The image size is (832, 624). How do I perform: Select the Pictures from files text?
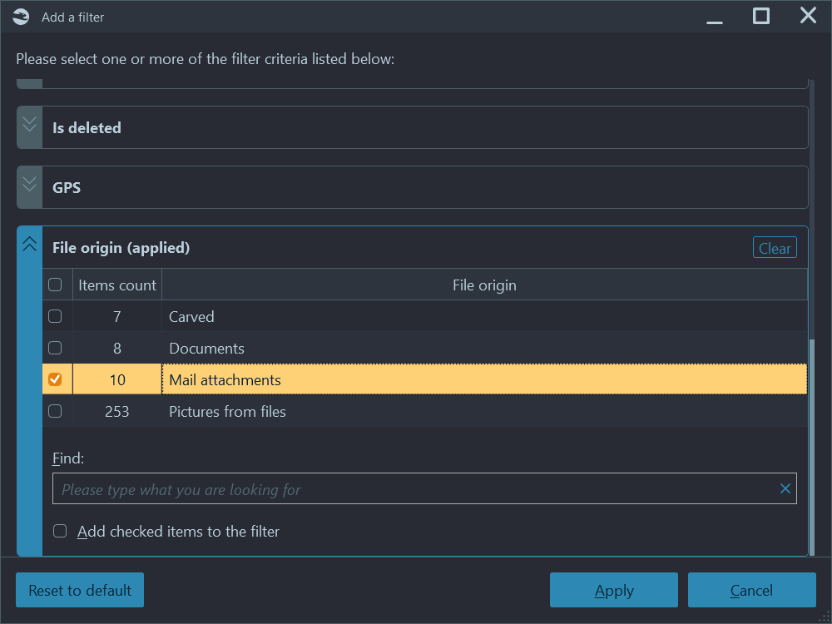(x=228, y=412)
